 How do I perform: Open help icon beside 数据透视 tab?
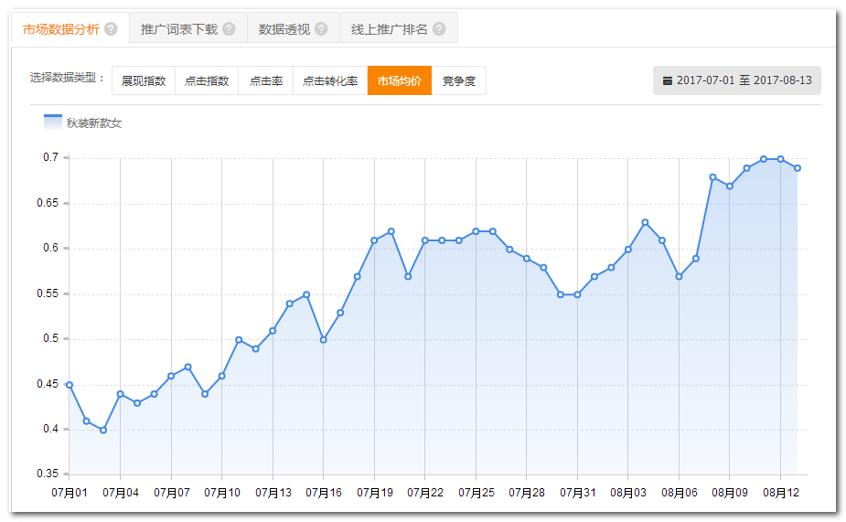321,29
